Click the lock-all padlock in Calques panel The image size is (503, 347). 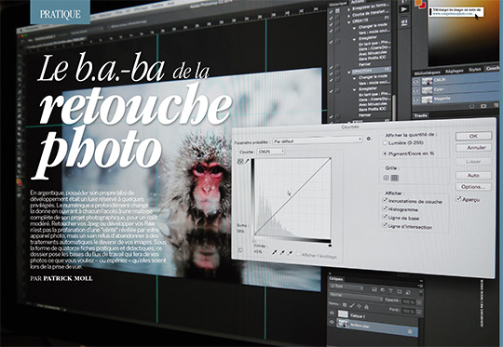point(366,307)
